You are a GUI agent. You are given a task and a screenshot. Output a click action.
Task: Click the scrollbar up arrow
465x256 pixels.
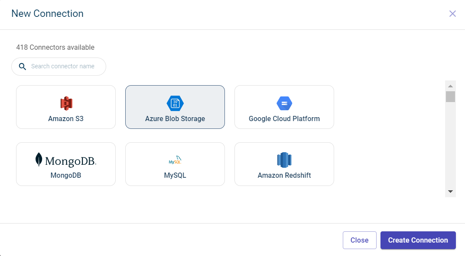click(450, 86)
